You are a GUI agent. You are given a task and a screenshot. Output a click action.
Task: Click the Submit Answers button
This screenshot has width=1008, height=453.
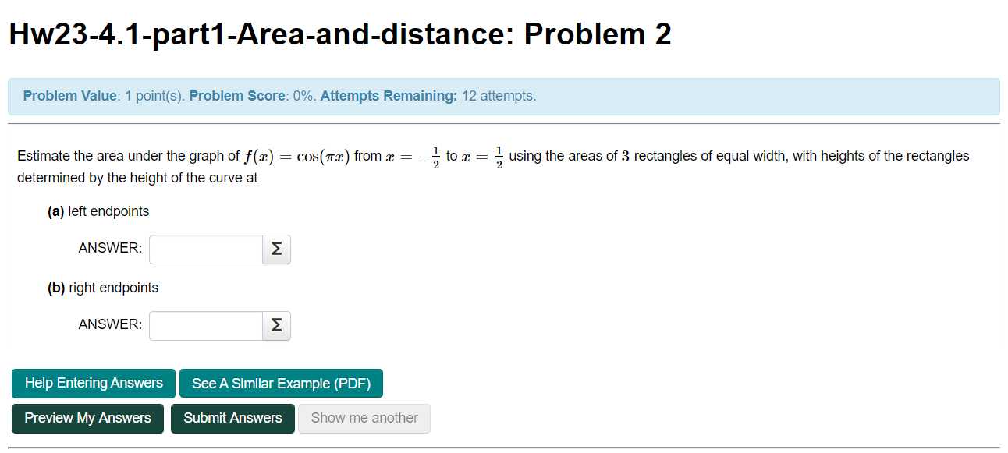[232, 418]
